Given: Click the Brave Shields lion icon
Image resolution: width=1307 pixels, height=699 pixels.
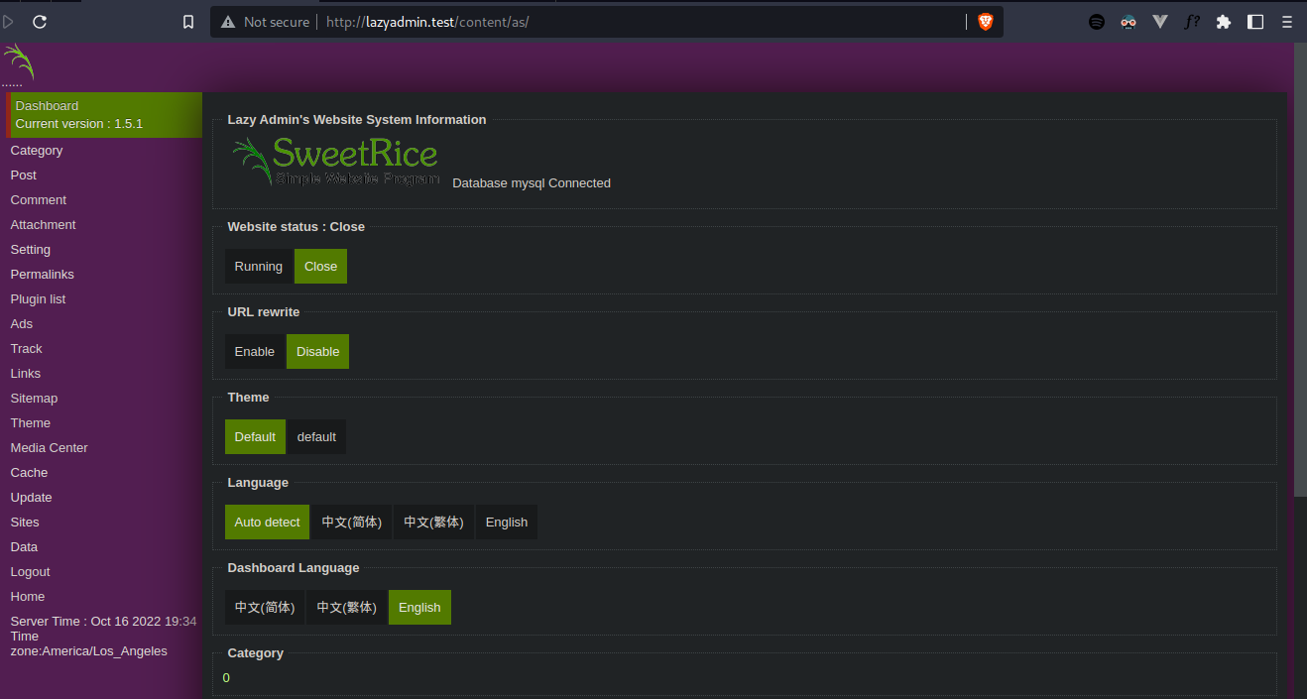Looking at the screenshot, I should pos(985,22).
